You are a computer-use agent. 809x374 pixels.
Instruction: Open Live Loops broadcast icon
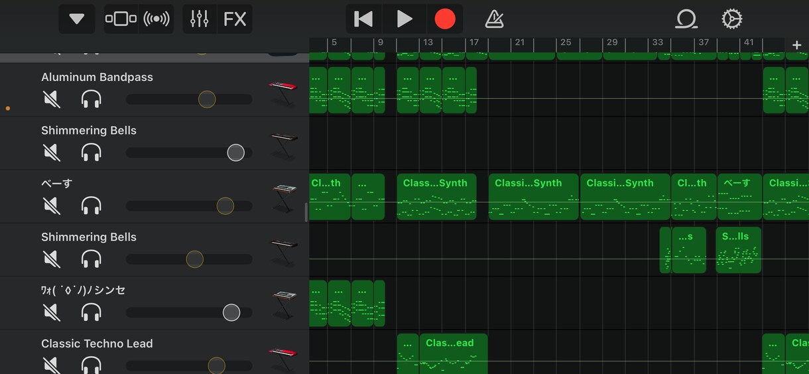point(156,19)
